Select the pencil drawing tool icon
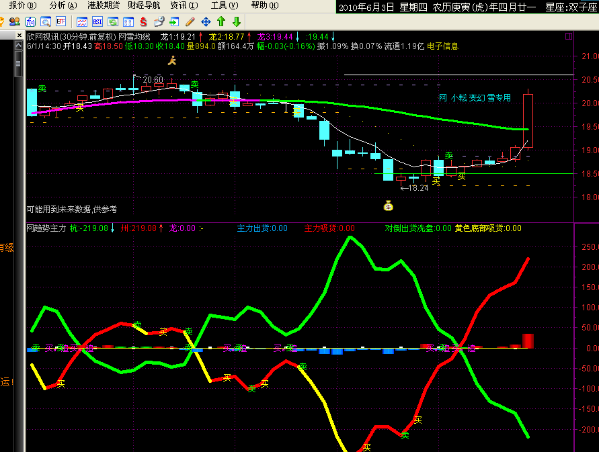Screen dimensions: 599x452 190,22
